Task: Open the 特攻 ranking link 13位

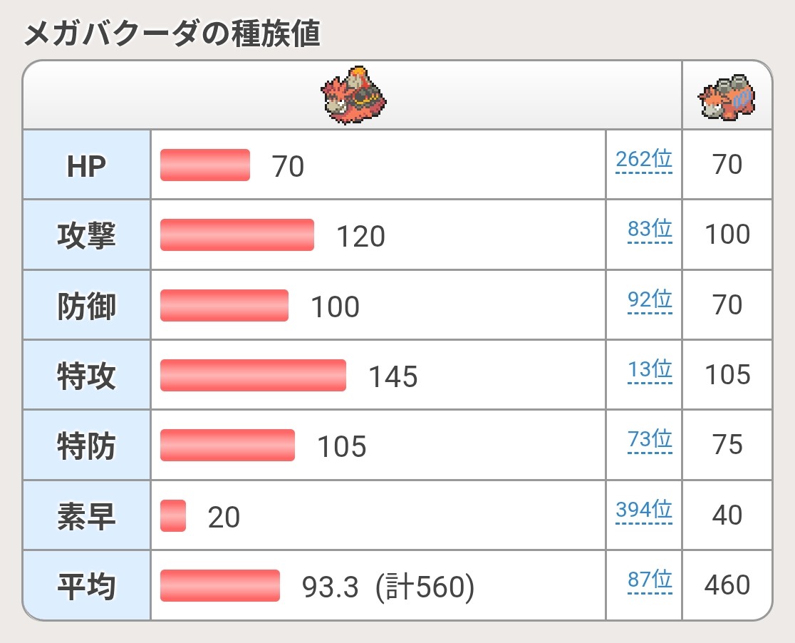Action: [650, 369]
